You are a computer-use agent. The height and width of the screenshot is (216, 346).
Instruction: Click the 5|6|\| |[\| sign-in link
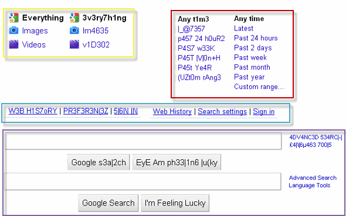125,111
